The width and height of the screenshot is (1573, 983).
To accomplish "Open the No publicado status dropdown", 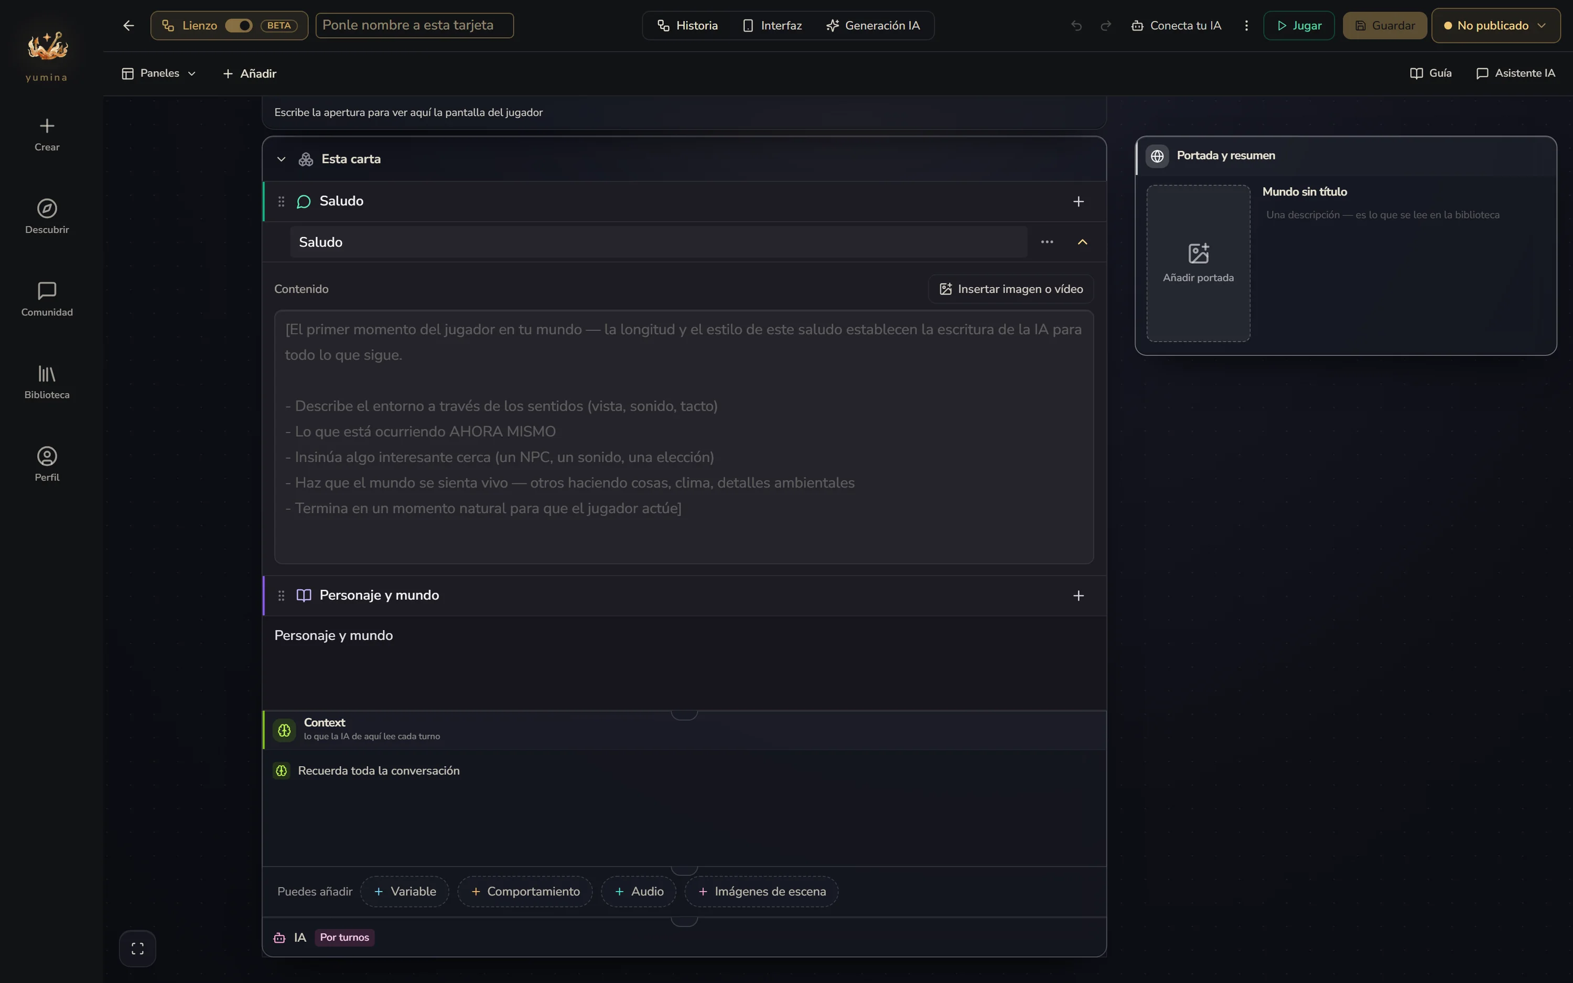I will point(1495,25).
